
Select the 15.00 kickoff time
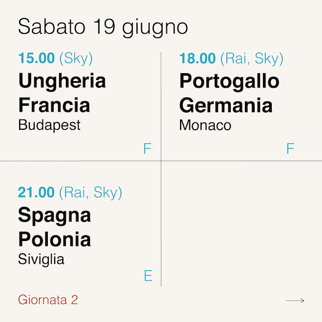click(x=36, y=59)
